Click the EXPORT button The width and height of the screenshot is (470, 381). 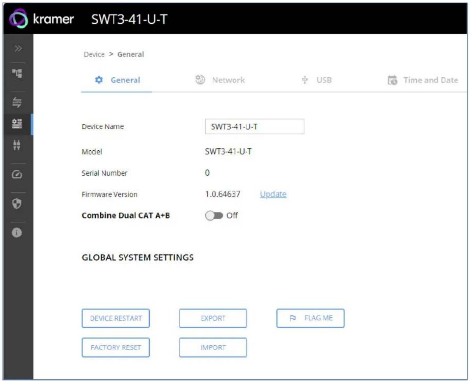(213, 318)
